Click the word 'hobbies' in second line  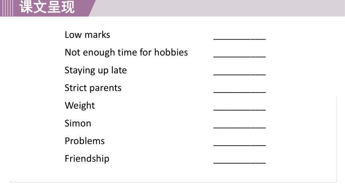tap(171, 53)
